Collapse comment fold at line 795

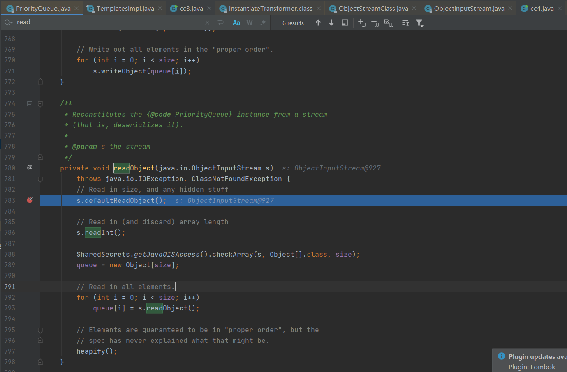click(40, 330)
